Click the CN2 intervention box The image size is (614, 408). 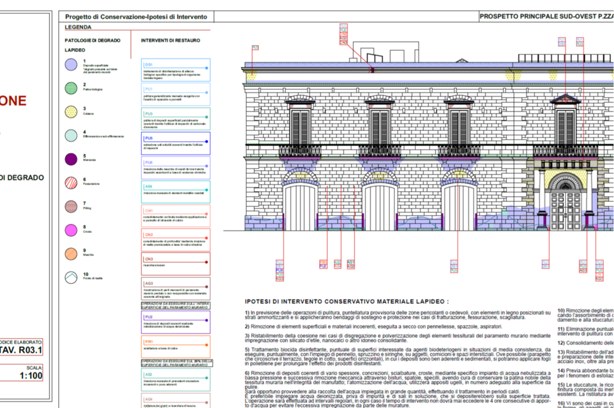(175, 240)
